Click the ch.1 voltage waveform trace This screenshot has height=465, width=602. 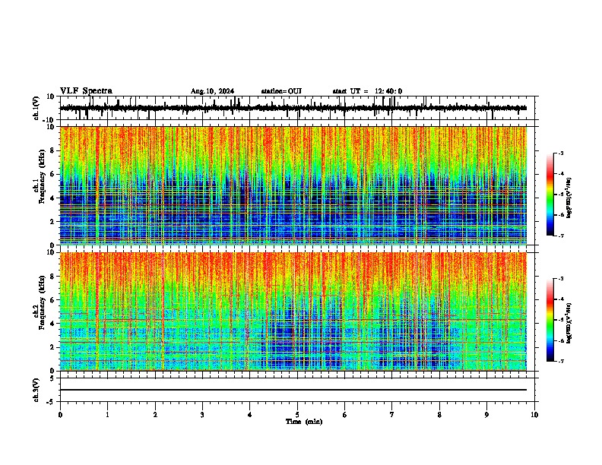coord(293,108)
